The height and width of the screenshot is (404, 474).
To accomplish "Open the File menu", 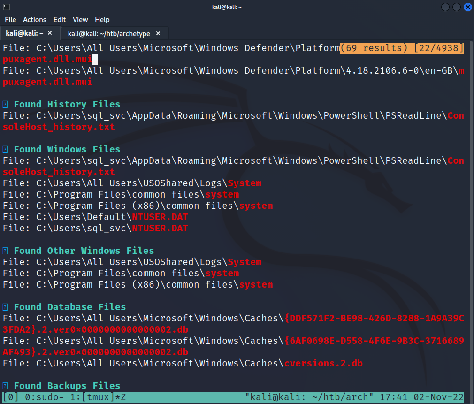I will pos(10,20).
